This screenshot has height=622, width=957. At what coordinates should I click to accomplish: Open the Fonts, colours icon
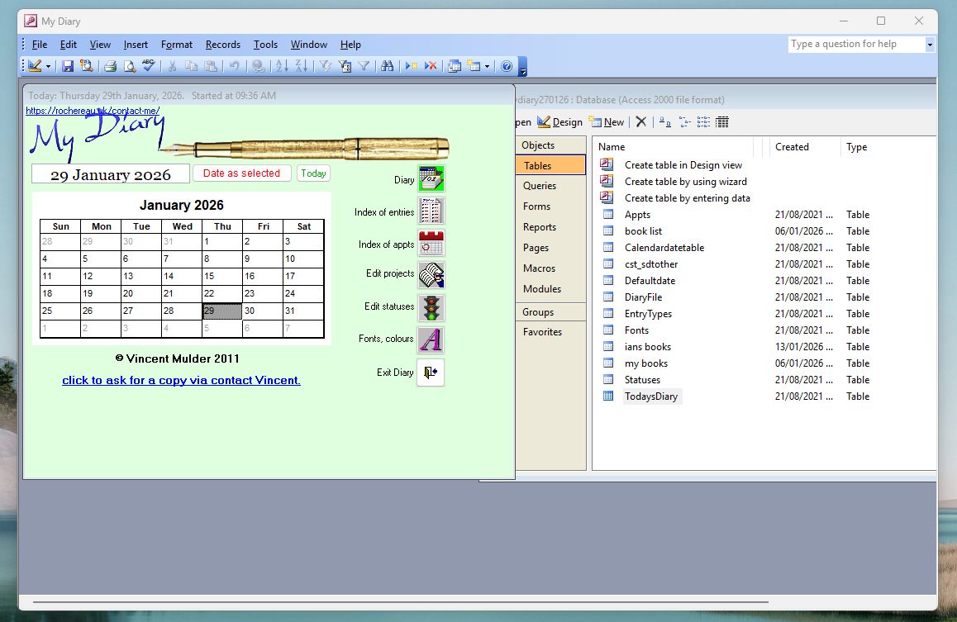point(431,339)
